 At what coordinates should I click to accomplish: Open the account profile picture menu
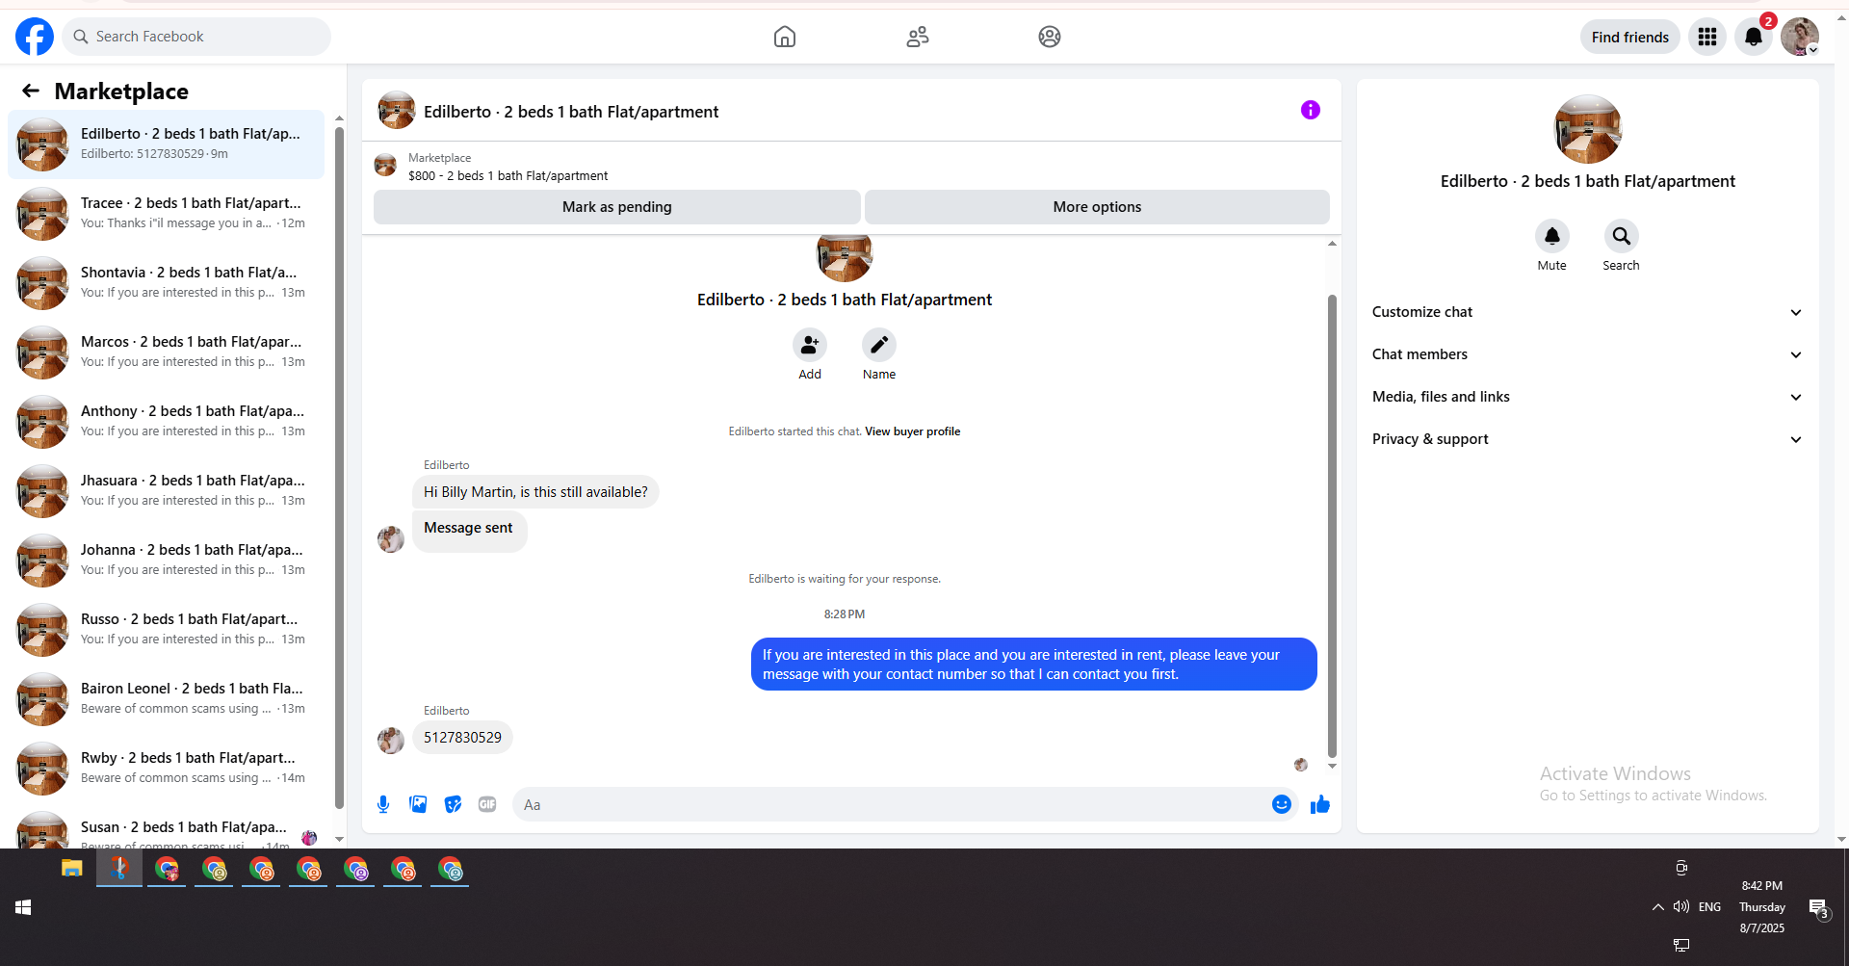(1800, 37)
